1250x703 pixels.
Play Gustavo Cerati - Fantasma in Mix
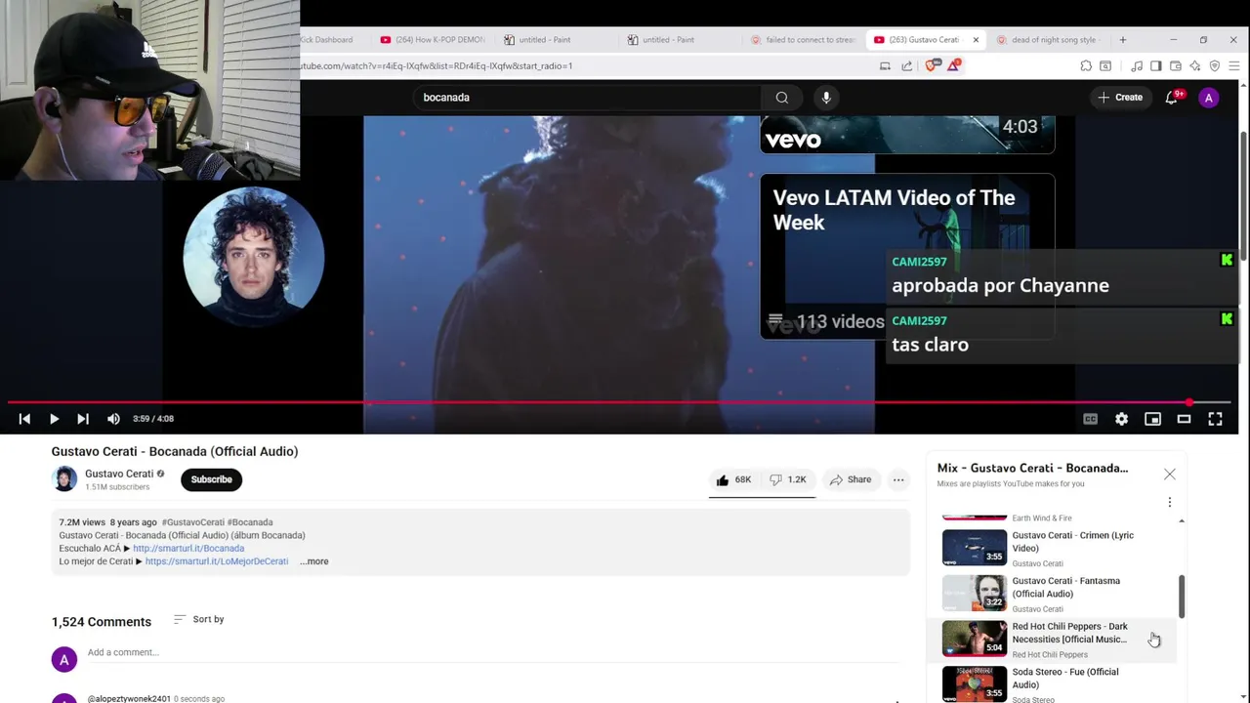(1058, 593)
